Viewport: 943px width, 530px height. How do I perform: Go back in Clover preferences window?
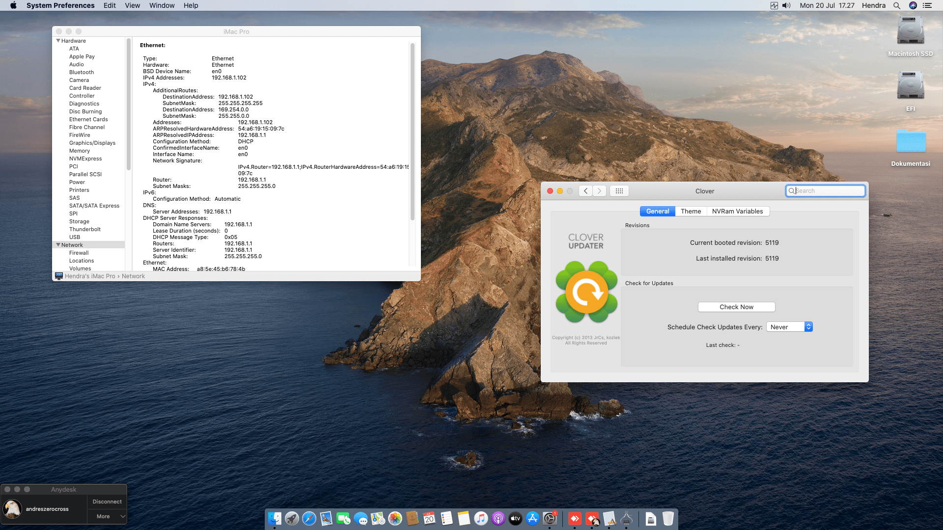(x=585, y=191)
